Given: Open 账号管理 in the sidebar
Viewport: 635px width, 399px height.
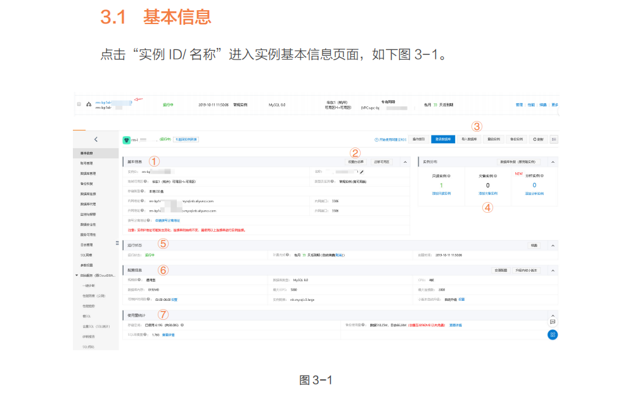Looking at the screenshot, I should click(x=86, y=165).
